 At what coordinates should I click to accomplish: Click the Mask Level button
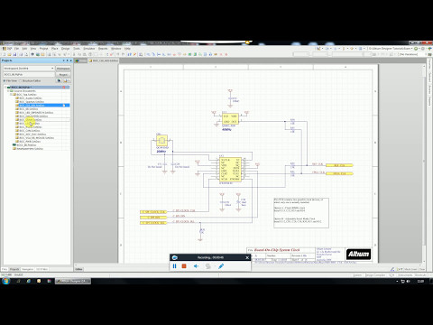[410, 269]
